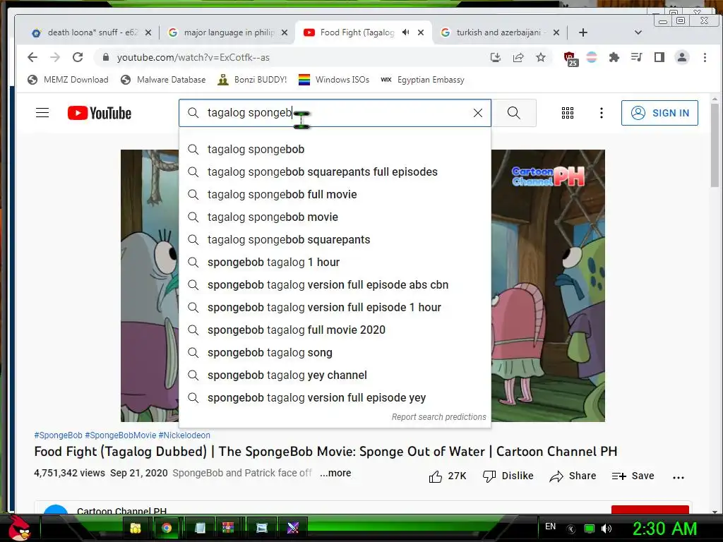Click Report search predictions link
723x542 pixels.
pyautogui.click(x=438, y=416)
